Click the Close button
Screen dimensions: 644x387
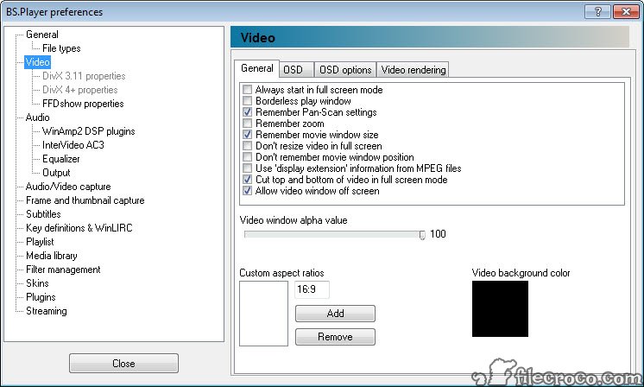[x=123, y=364]
